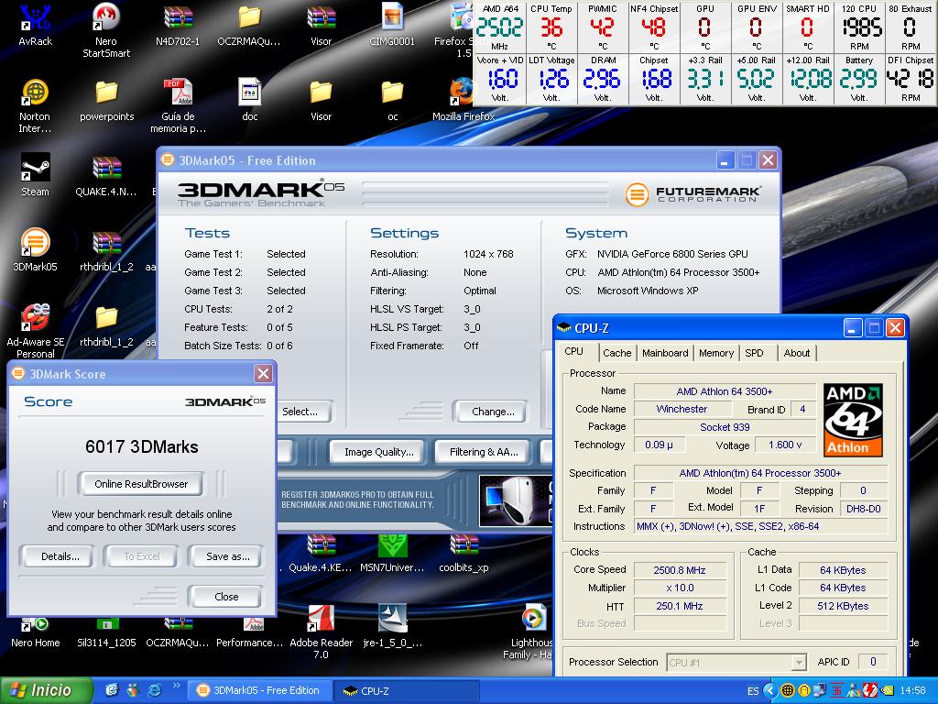Click the APIC ID value field
The image size is (938, 704).
tap(873, 662)
